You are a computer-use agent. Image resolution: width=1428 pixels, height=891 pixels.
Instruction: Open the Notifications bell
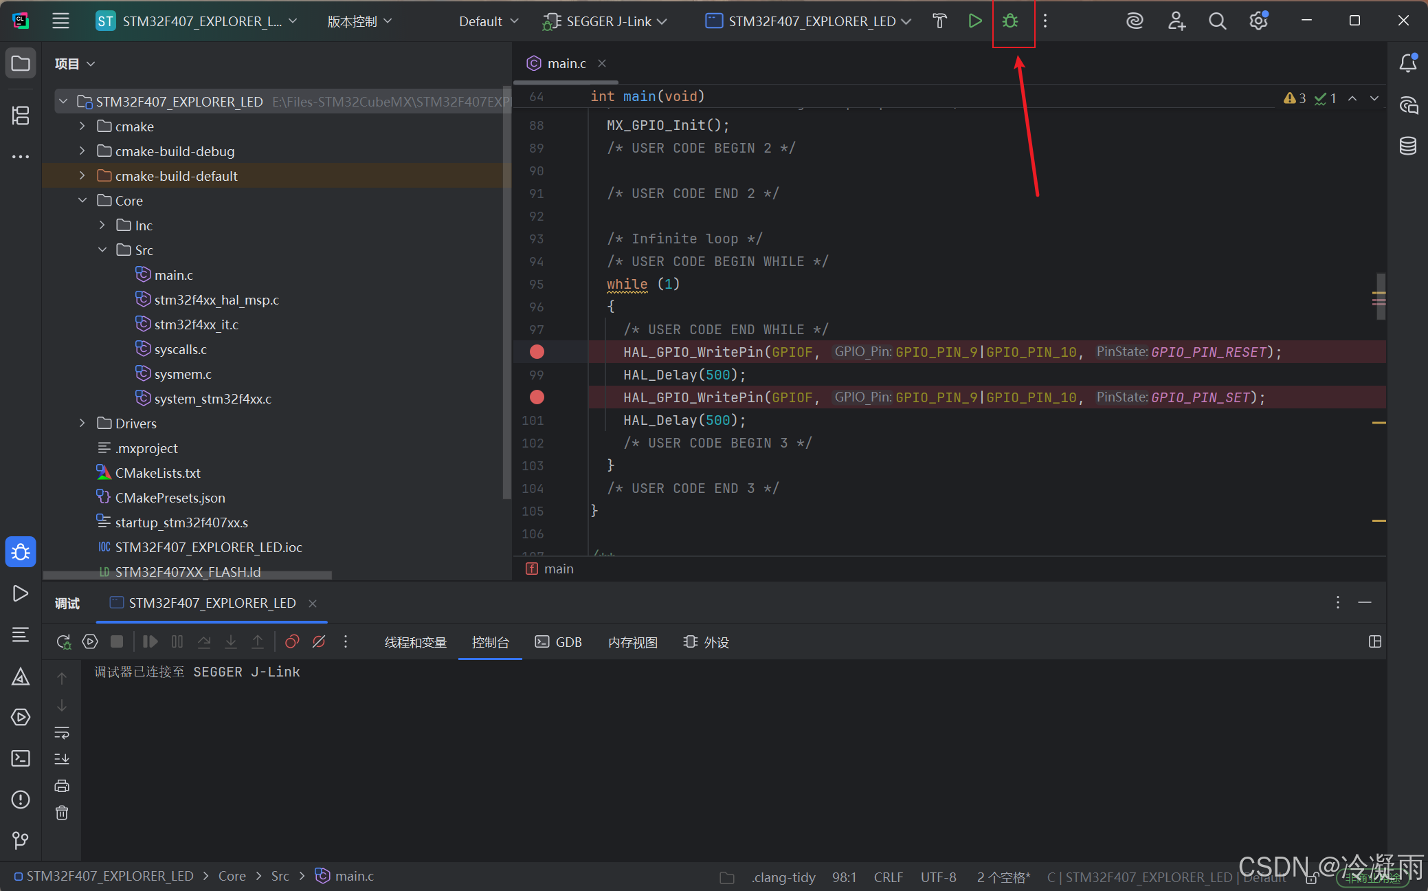(x=1407, y=63)
